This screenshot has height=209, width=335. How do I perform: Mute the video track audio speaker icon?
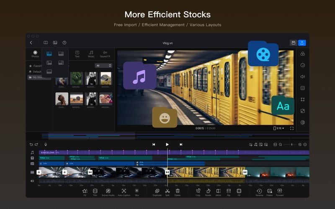[x=32, y=181]
